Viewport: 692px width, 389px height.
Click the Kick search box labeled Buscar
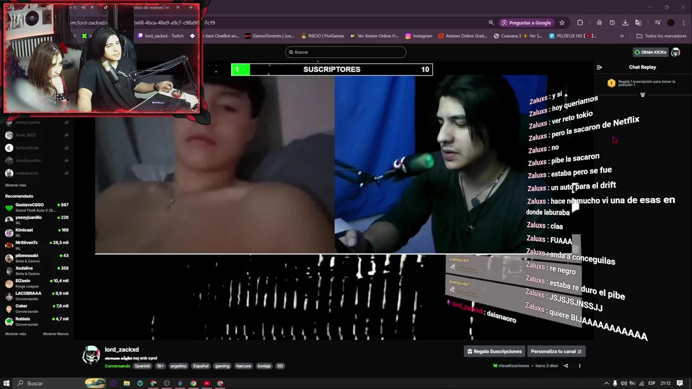coord(345,52)
